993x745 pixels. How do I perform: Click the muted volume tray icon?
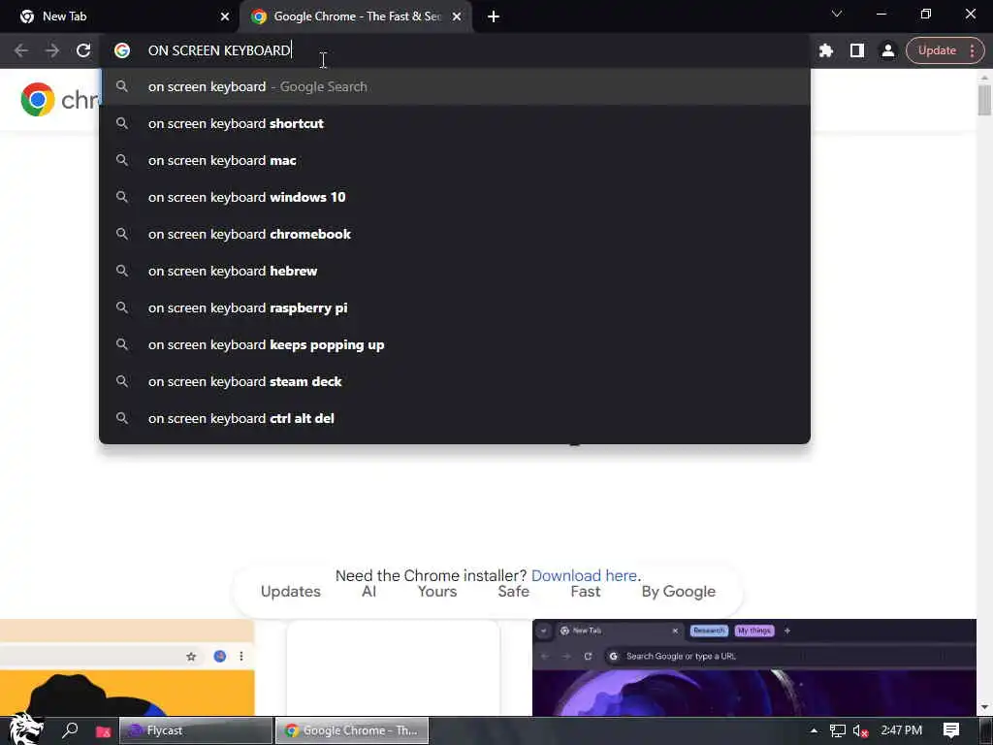[861, 730]
